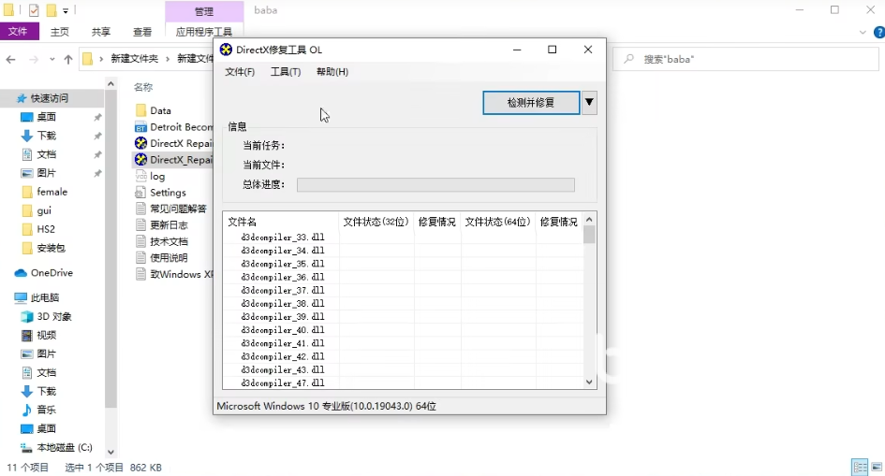Image resolution: width=885 pixels, height=476 pixels.
Task: Open recent locations dropdown in Explorer
Action: coord(52,60)
